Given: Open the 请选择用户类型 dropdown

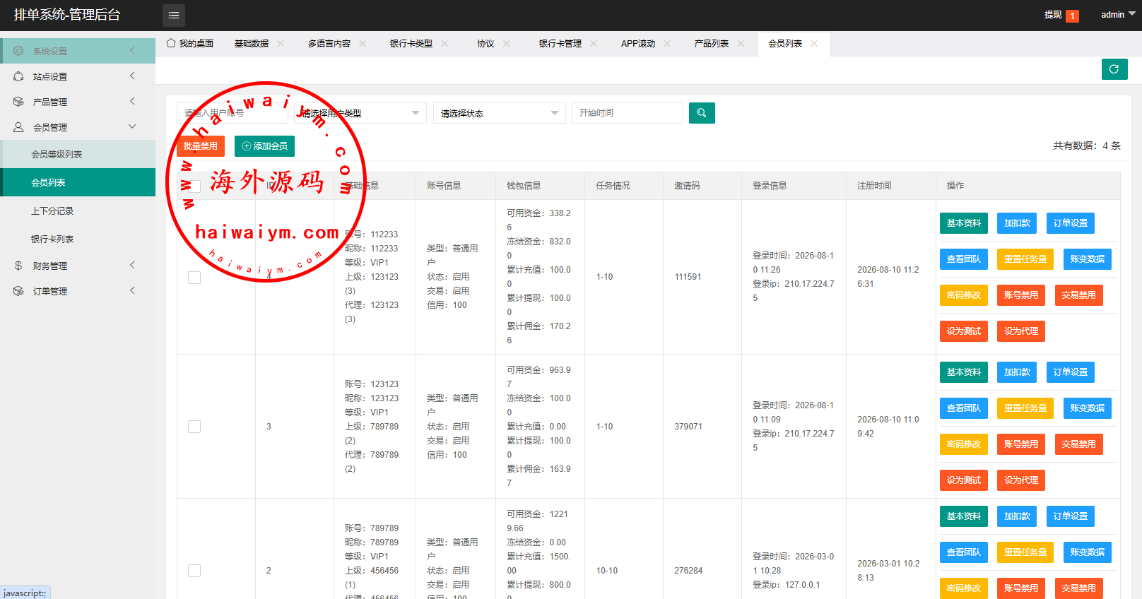Looking at the screenshot, I should 360,113.
